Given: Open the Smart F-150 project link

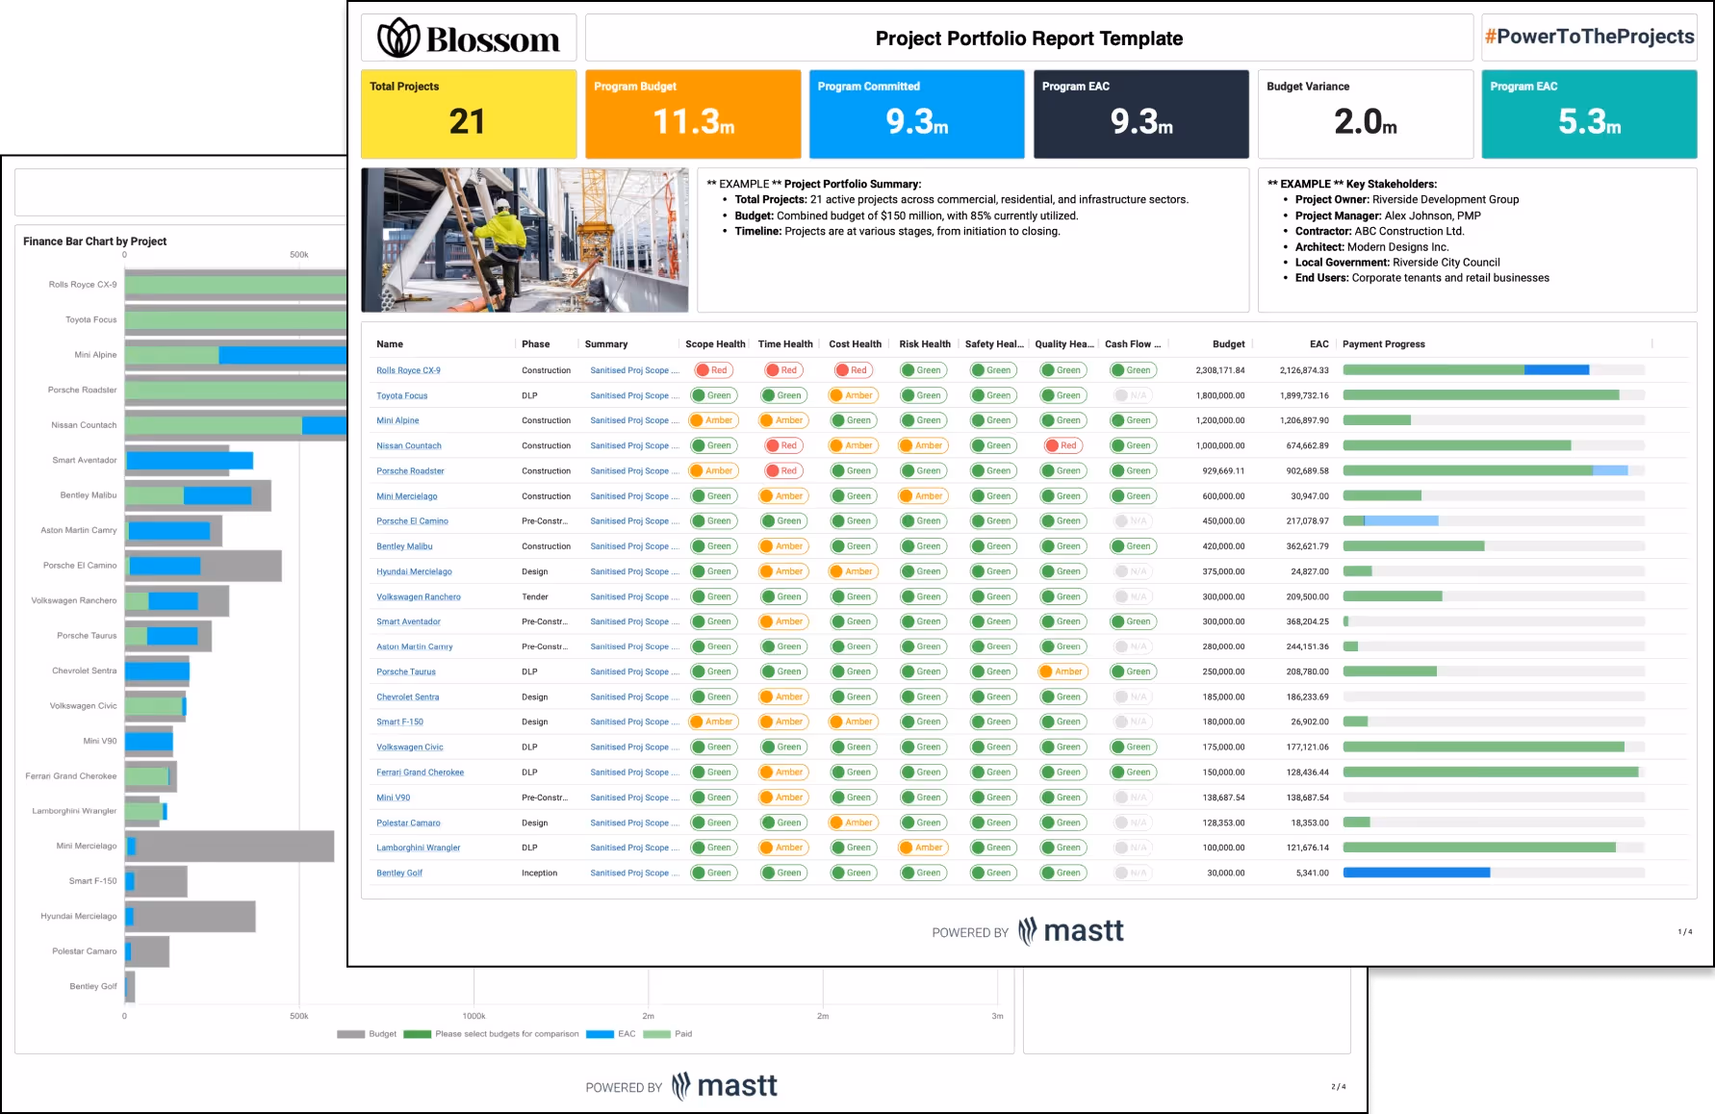Looking at the screenshot, I should 399,722.
